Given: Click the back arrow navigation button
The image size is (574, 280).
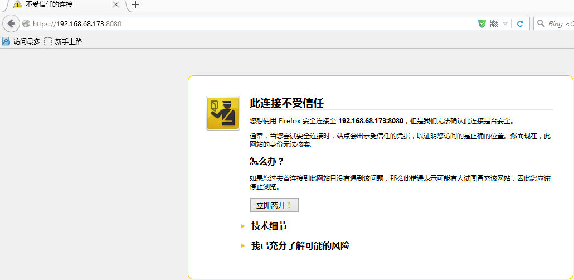Looking at the screenshot, I should [11, 24].
